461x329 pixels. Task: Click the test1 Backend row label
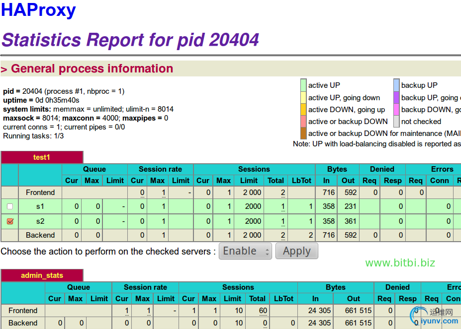tap(40, 235)
